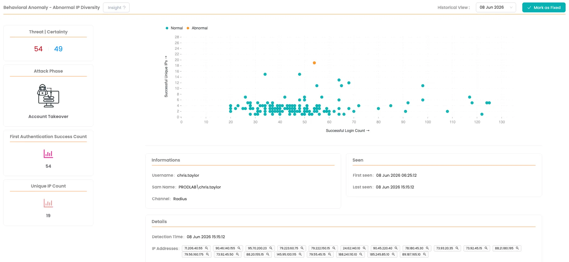
Task: Click the magnifier for IP 24.62.140.10
Action: [x=364, y=248]
